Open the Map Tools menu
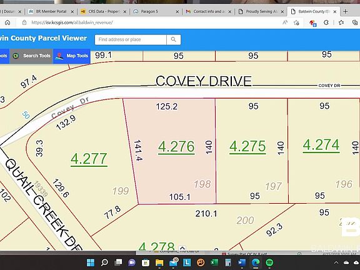The height and width of the screenshot is (270, 360). coord(72,56)
